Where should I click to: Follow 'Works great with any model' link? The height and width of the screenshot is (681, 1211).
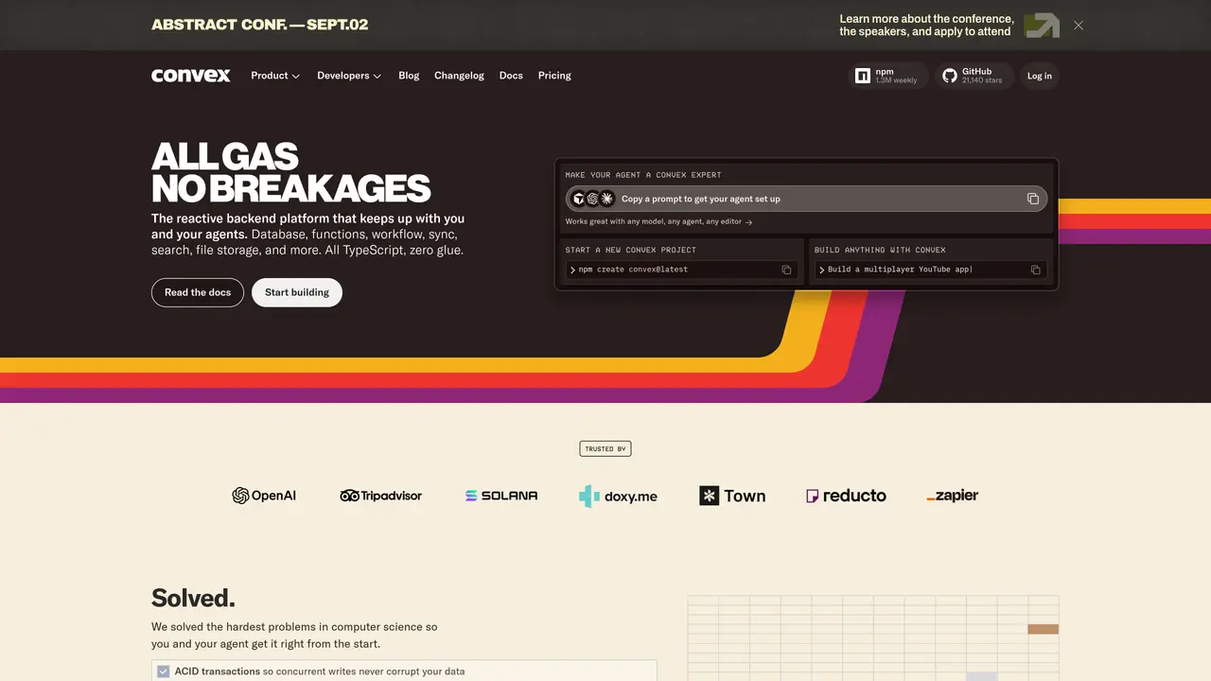click(658, 222)
